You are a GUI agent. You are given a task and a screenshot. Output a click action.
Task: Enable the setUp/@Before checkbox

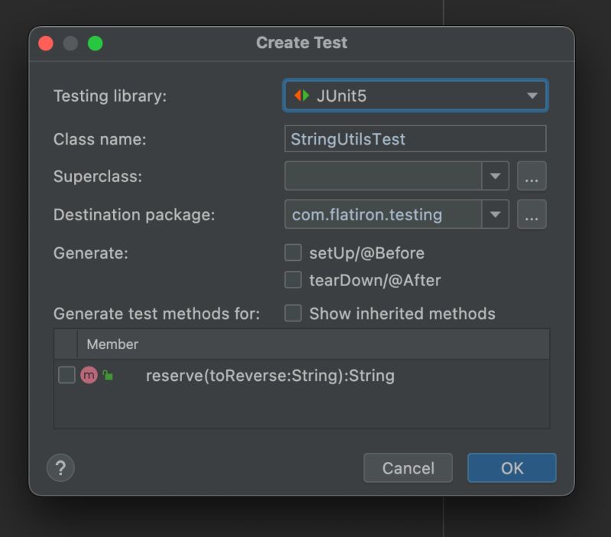293,252
